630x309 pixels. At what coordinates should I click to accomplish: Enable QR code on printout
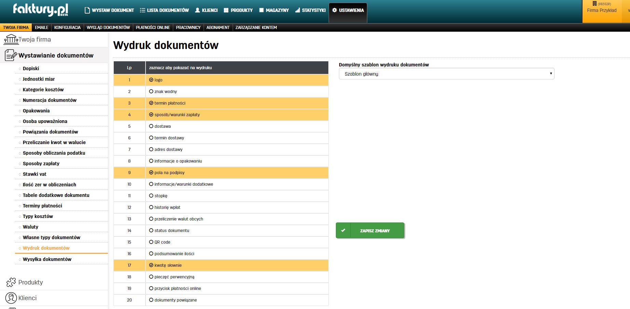point(151,242)
